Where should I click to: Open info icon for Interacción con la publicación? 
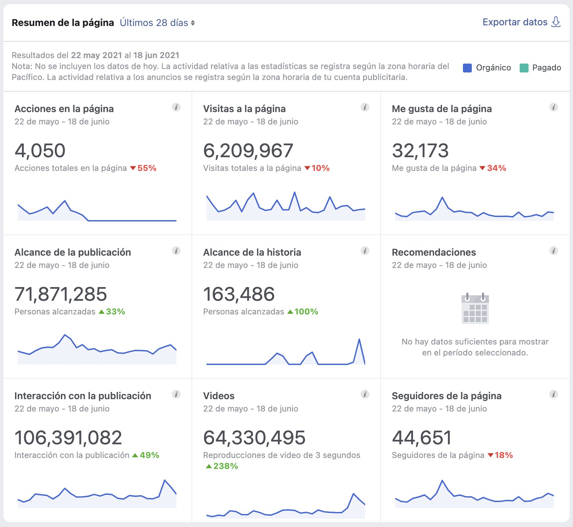pyautogui.click(x=176, y=394)
